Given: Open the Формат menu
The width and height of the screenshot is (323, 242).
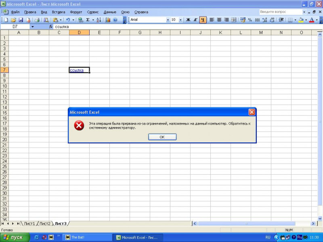Looking at the screenshot, I should [x=76, y=12].
